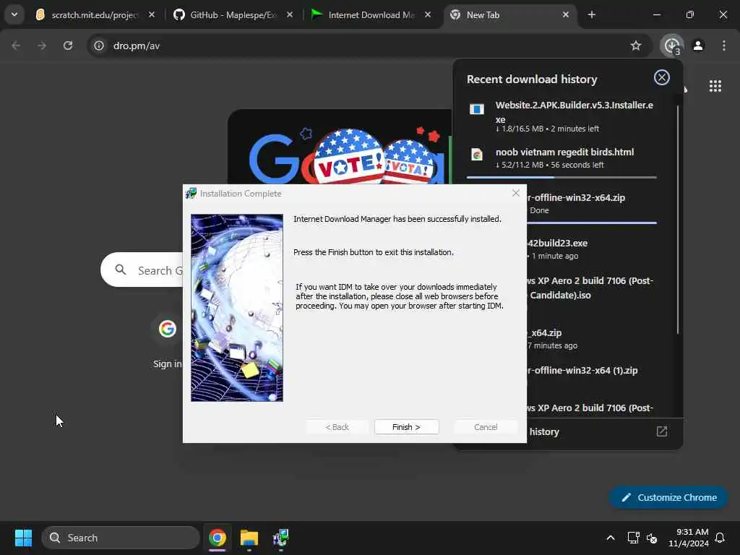Close the Recent download history panel
740x555 pixels.
pyautogui.click(x=662, y=77)
